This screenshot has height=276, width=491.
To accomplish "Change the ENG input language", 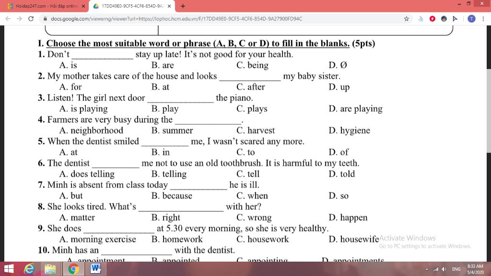I will (456, 269).
